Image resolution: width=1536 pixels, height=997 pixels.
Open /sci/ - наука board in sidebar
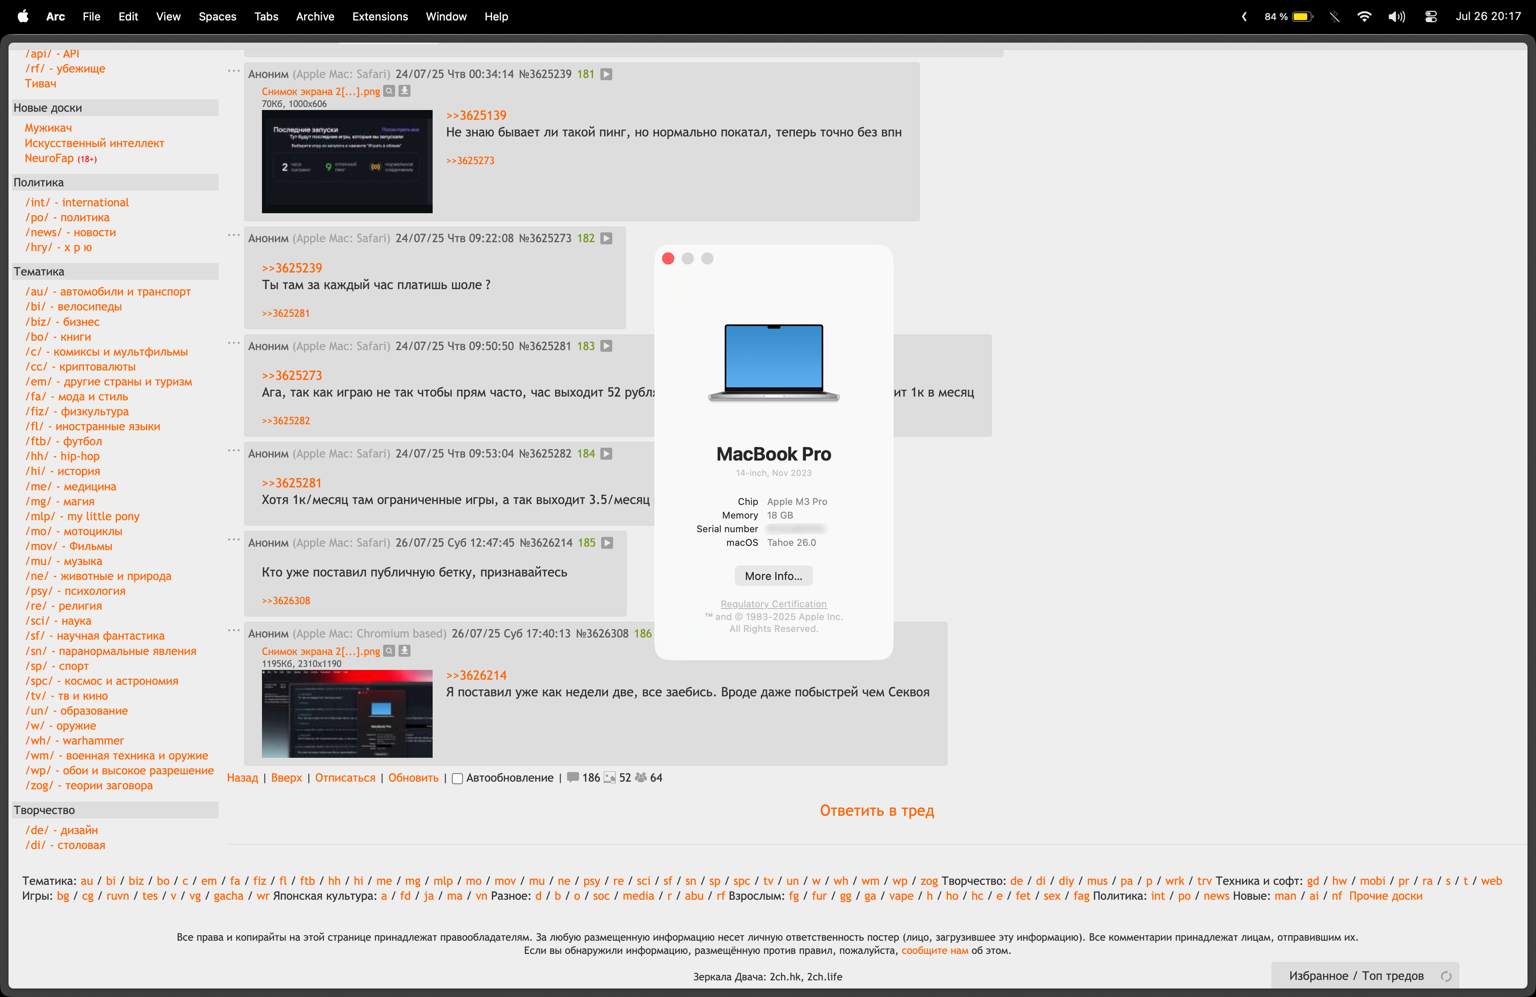tap(58, 620)
